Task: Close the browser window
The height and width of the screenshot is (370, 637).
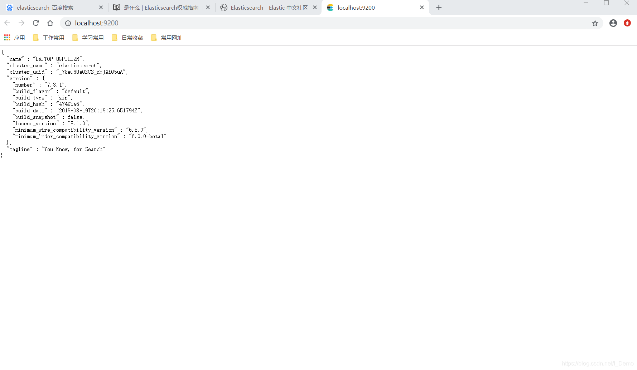Action: pyautogui.click(x=627, y=3)
